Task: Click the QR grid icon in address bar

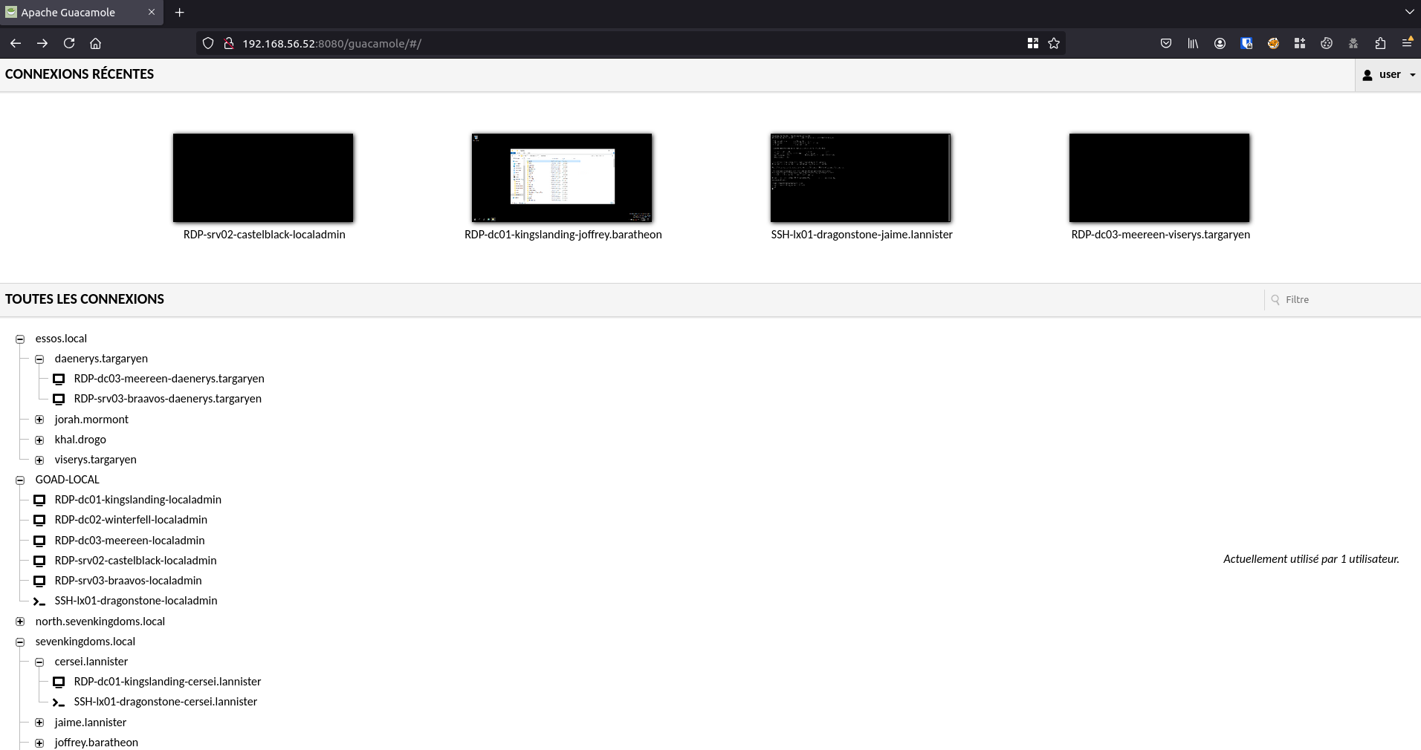Action: click(x=1033, y=43)
